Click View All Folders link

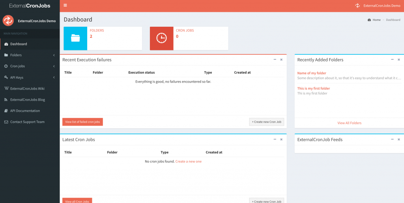click(x=350, y=123)
